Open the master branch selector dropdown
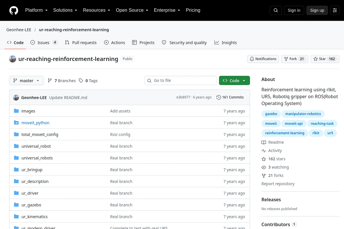This screenshot has height=229, width=344. (26, 81)
